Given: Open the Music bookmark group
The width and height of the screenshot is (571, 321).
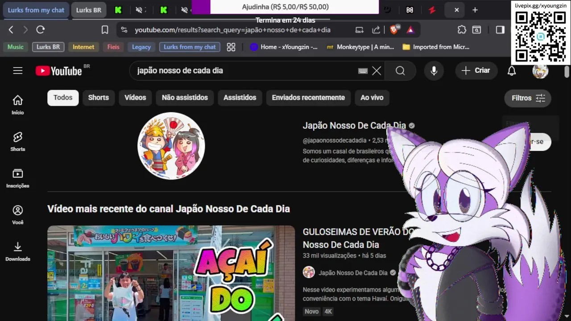Looking at the screenshot, I should 16,47.
